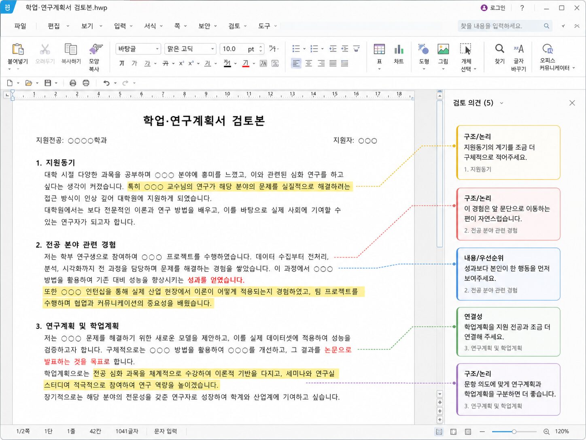Enable right paragraph alignment

tap(321, 63)
